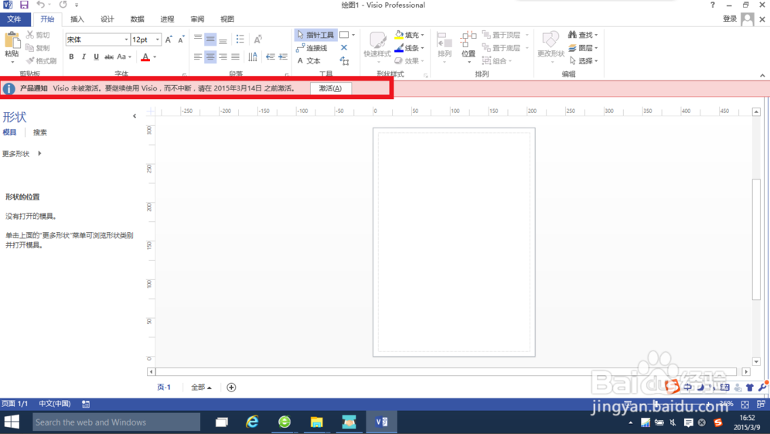Screen dimensions: 770x434
Task: Switch to the Insert (插入) tab
Action: point(77,19)
